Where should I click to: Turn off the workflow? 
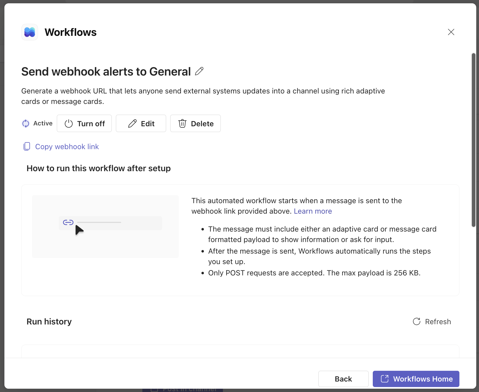coord(84,123)
